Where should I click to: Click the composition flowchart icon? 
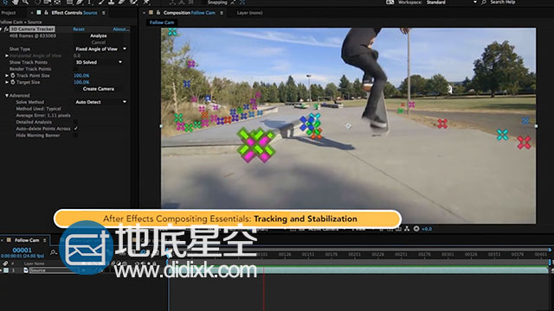click(407, 229)
